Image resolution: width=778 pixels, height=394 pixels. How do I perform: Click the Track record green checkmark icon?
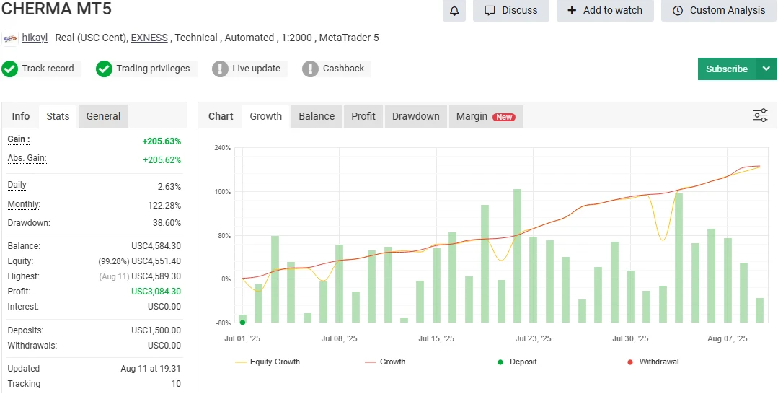click(10, 69)
